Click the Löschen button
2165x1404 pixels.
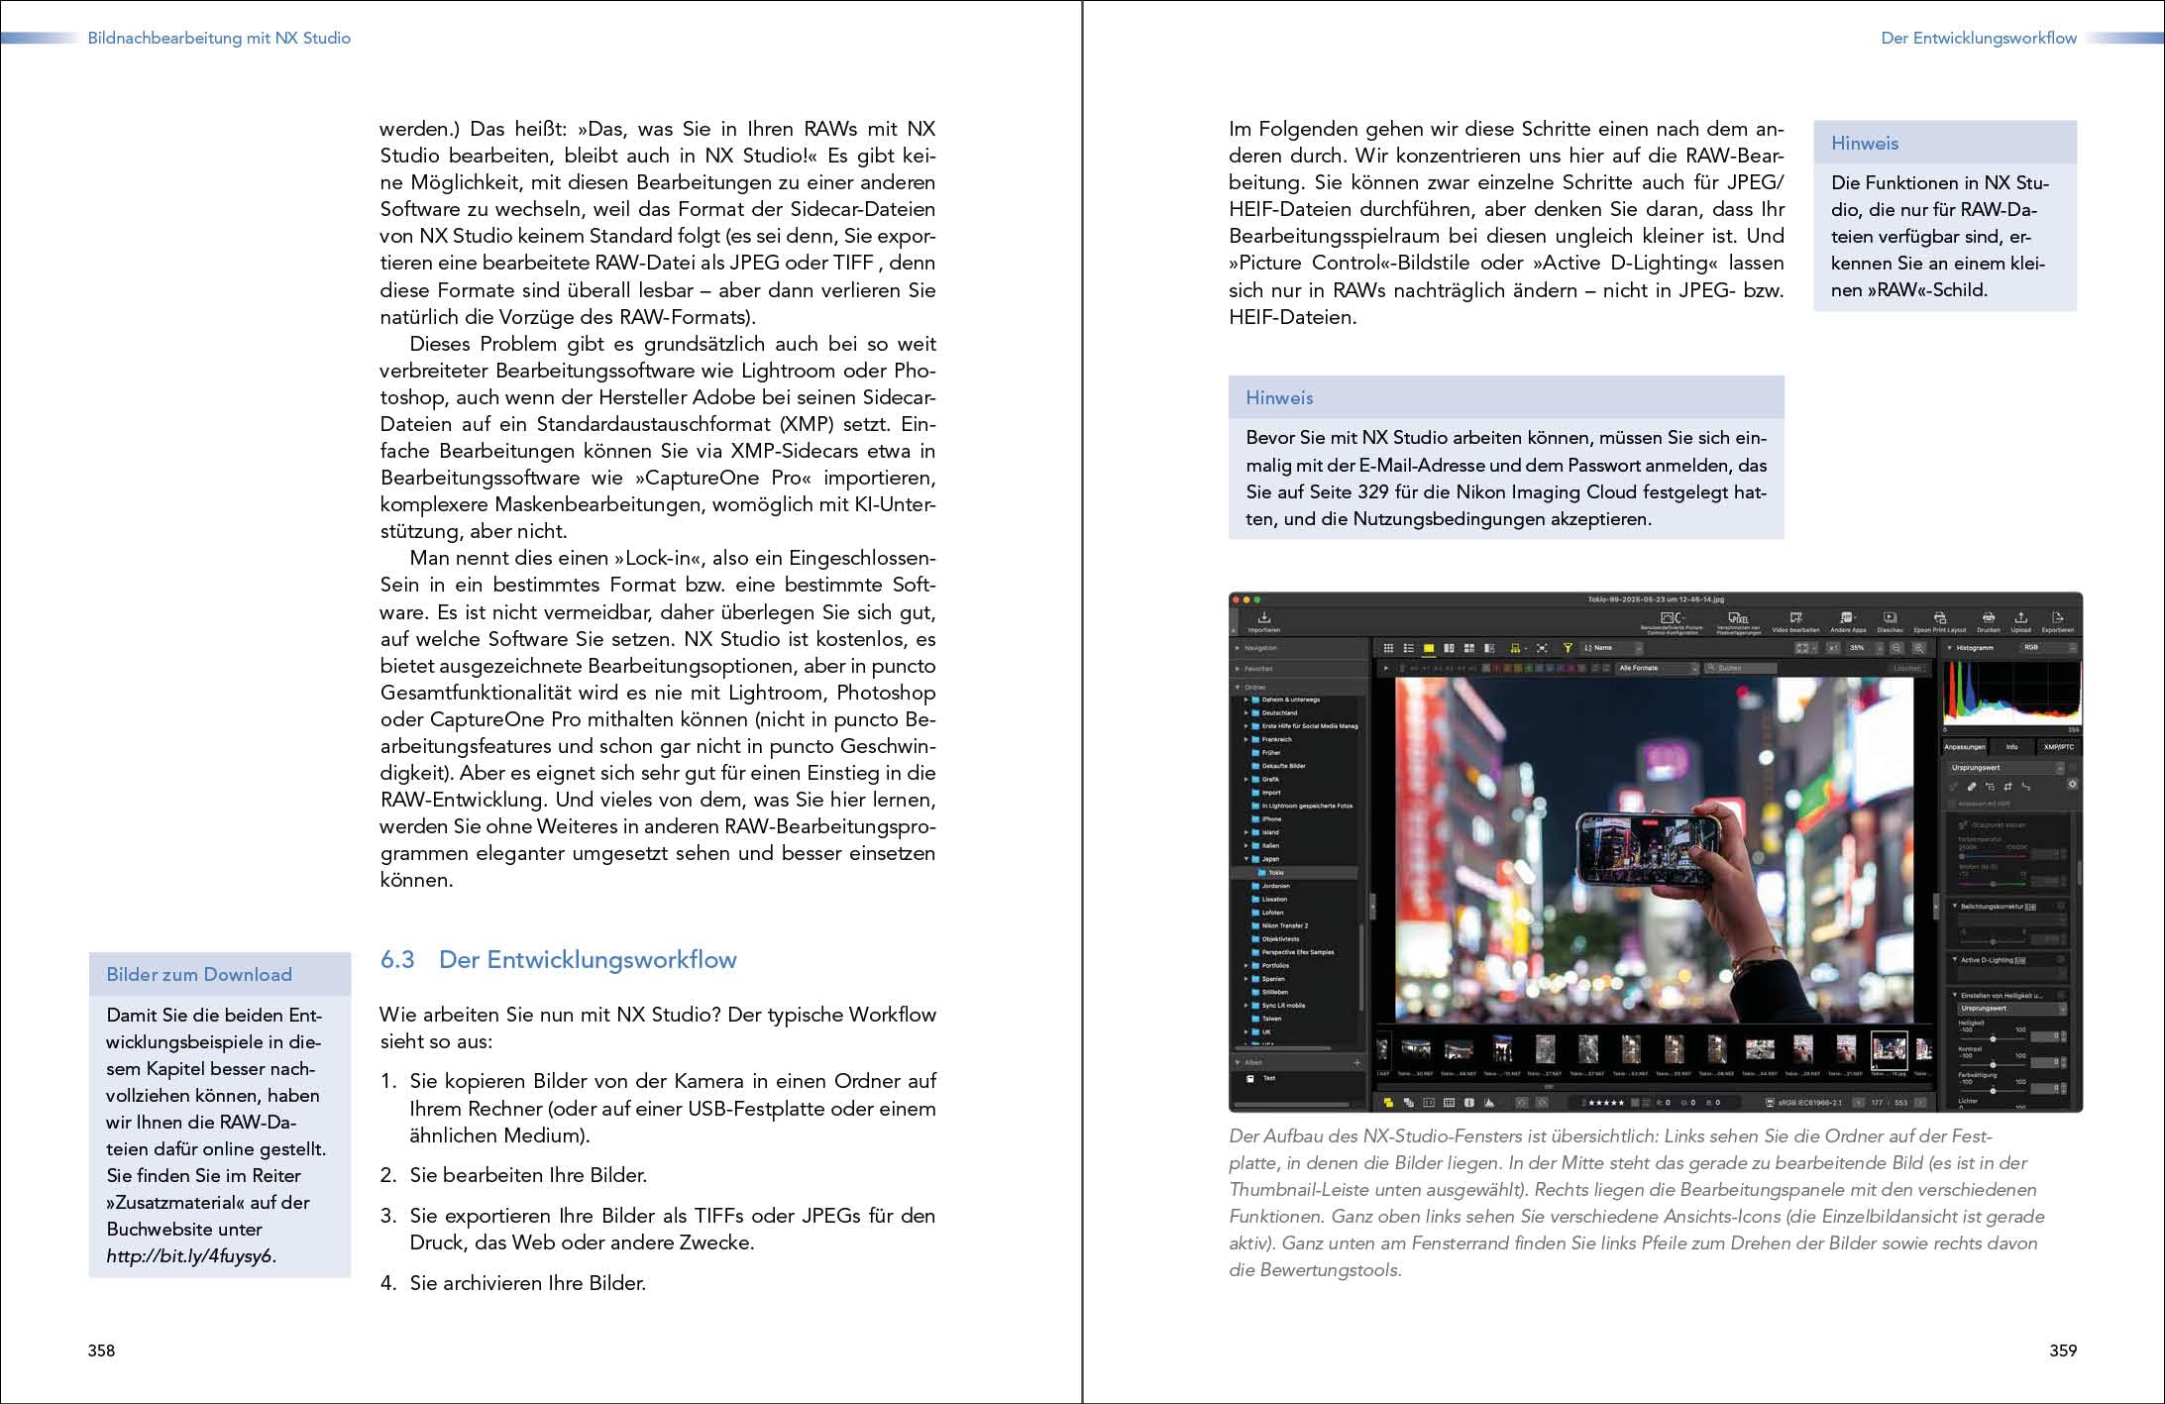point(1908,669)
